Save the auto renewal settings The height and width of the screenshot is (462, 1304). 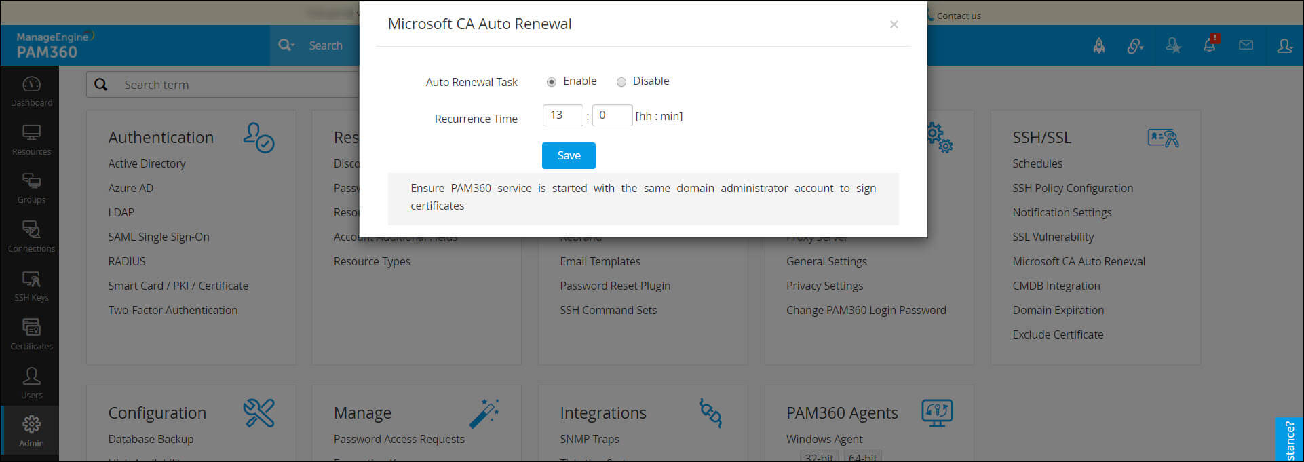(569, 155)
